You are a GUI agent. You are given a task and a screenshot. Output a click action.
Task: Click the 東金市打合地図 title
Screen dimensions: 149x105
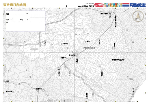pos(14,5)
